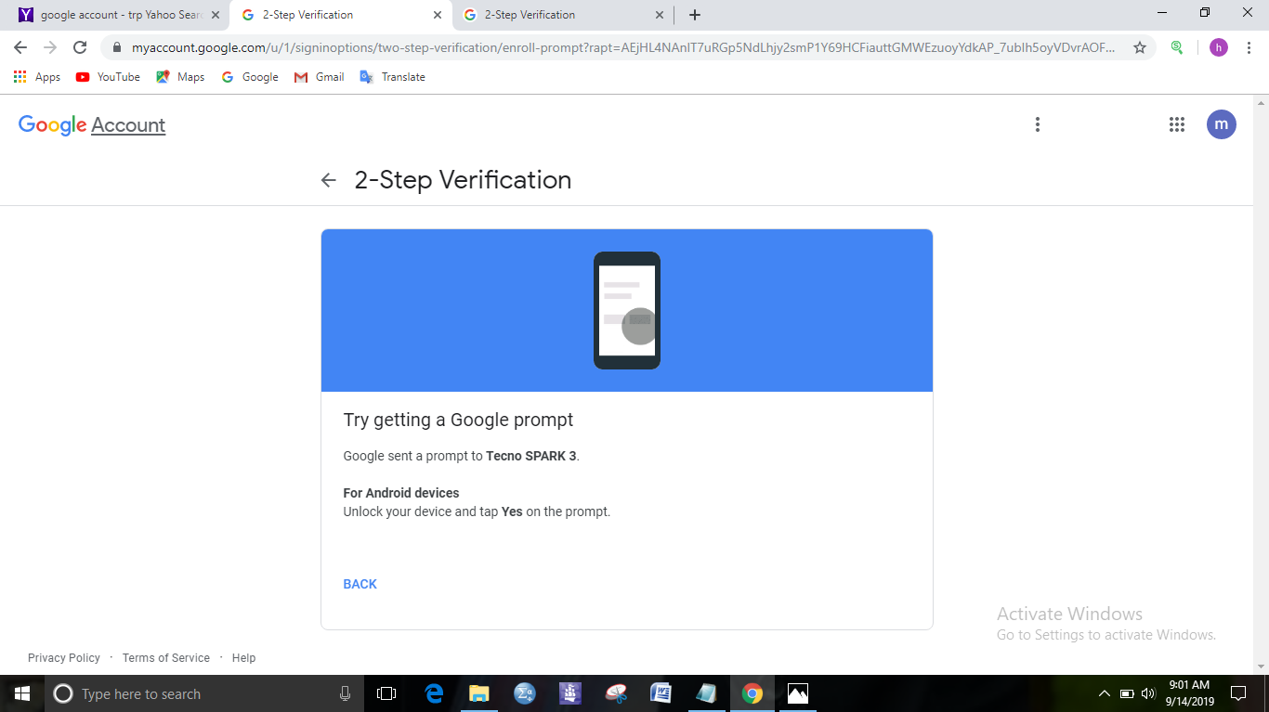The width and height of the screenshot is (1269, 712).
Task: Click the volume speaker icon
Action: click(1147, 693)
